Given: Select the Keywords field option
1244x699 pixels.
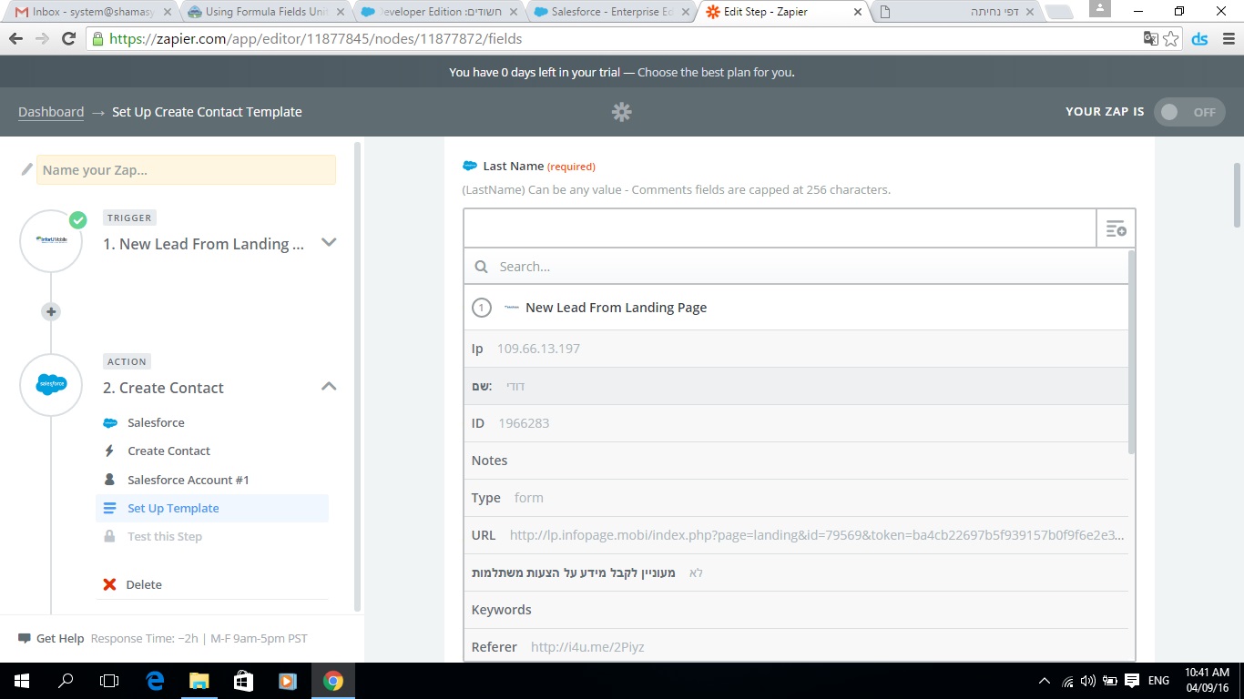Looking at the screenshot, I should [x=796, y=610].
